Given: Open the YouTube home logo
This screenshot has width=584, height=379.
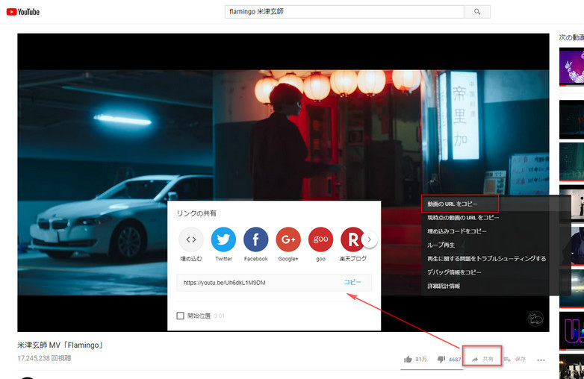Looking at the screenshot, I should (22, 12).
